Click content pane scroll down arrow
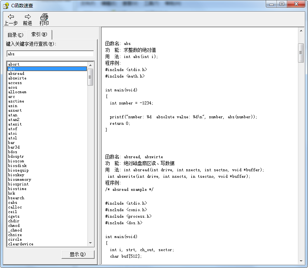This screenshot has width=308, height=268. [x=301, y=261]
